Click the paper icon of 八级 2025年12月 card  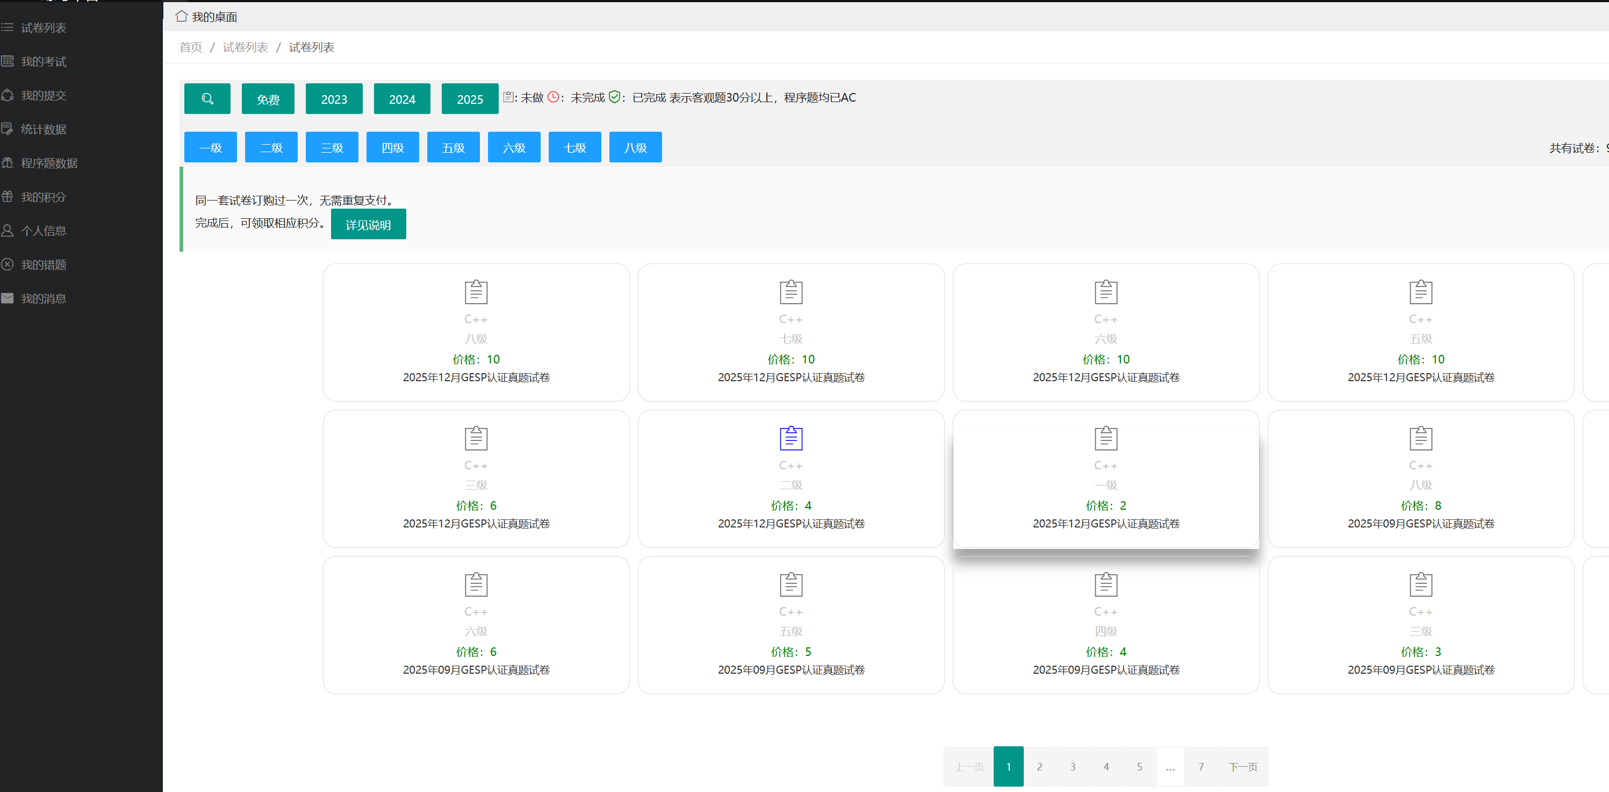tap(476, 292)
